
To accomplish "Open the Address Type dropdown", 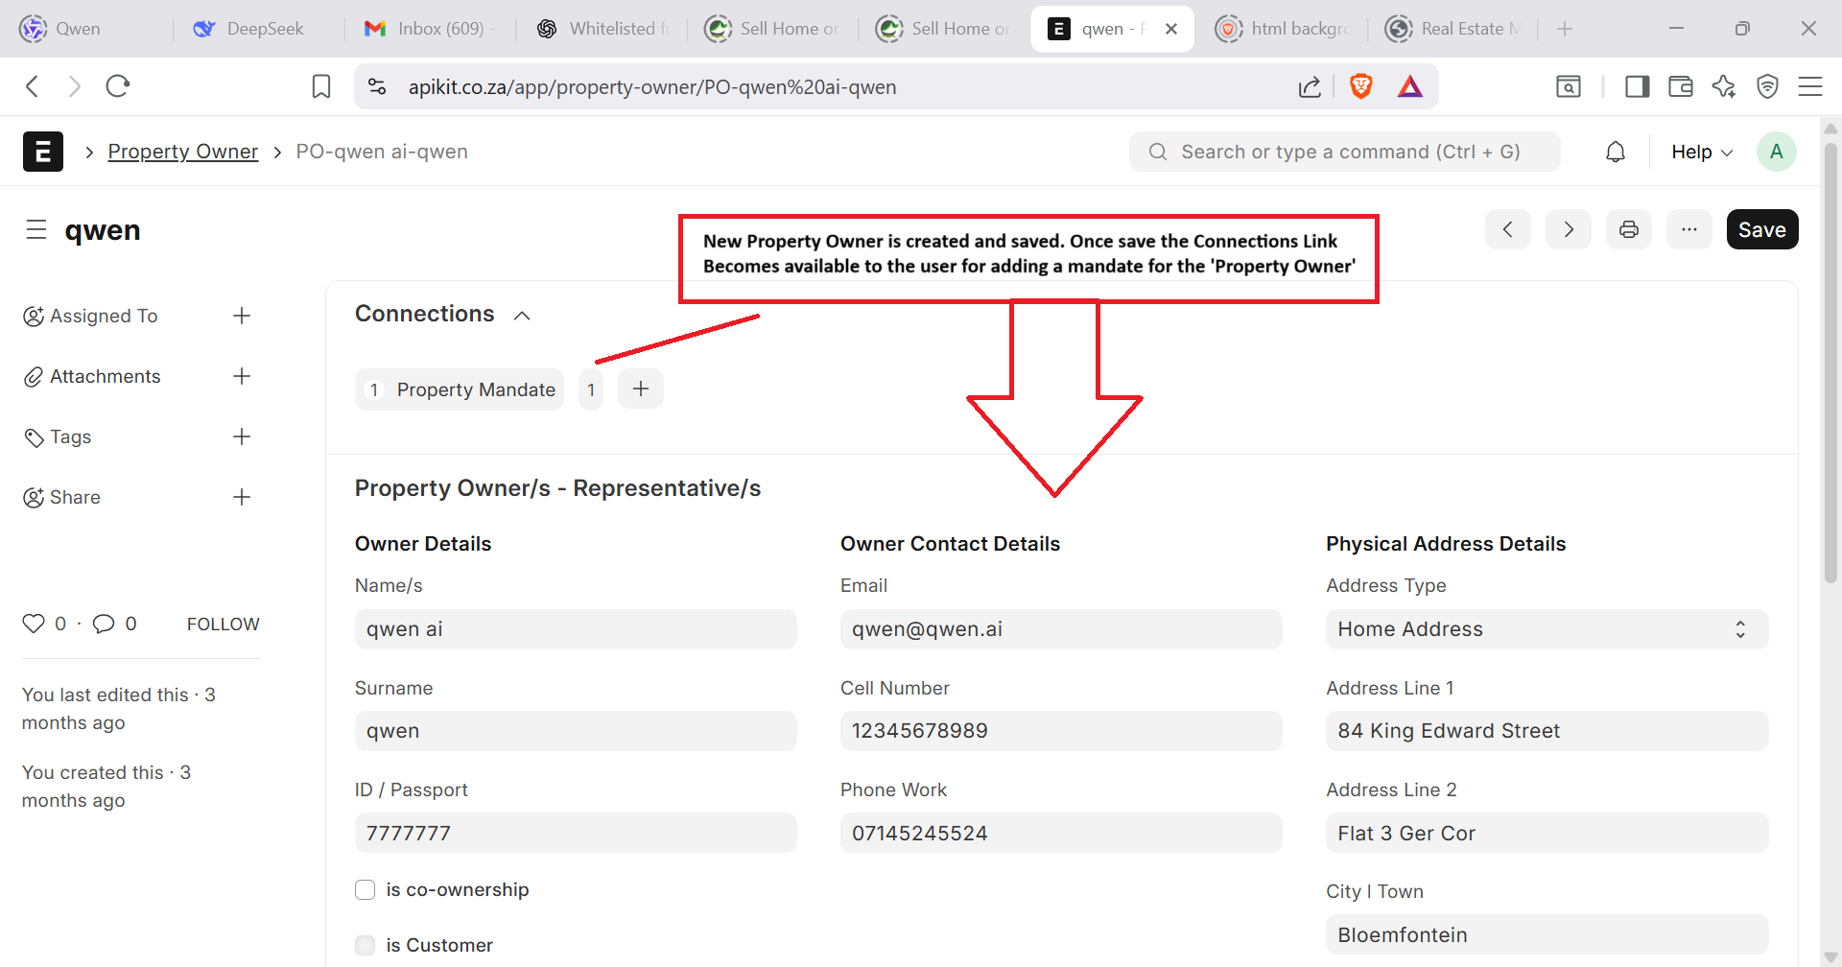I will (1546, 629).
